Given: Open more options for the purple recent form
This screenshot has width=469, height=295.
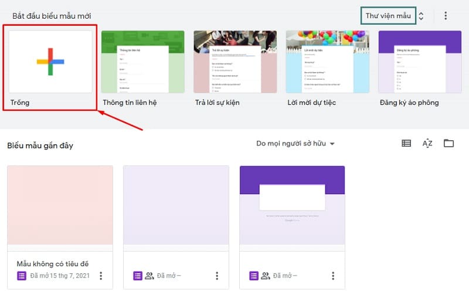Looking at the screenshot, I should (x=333, y=276).
